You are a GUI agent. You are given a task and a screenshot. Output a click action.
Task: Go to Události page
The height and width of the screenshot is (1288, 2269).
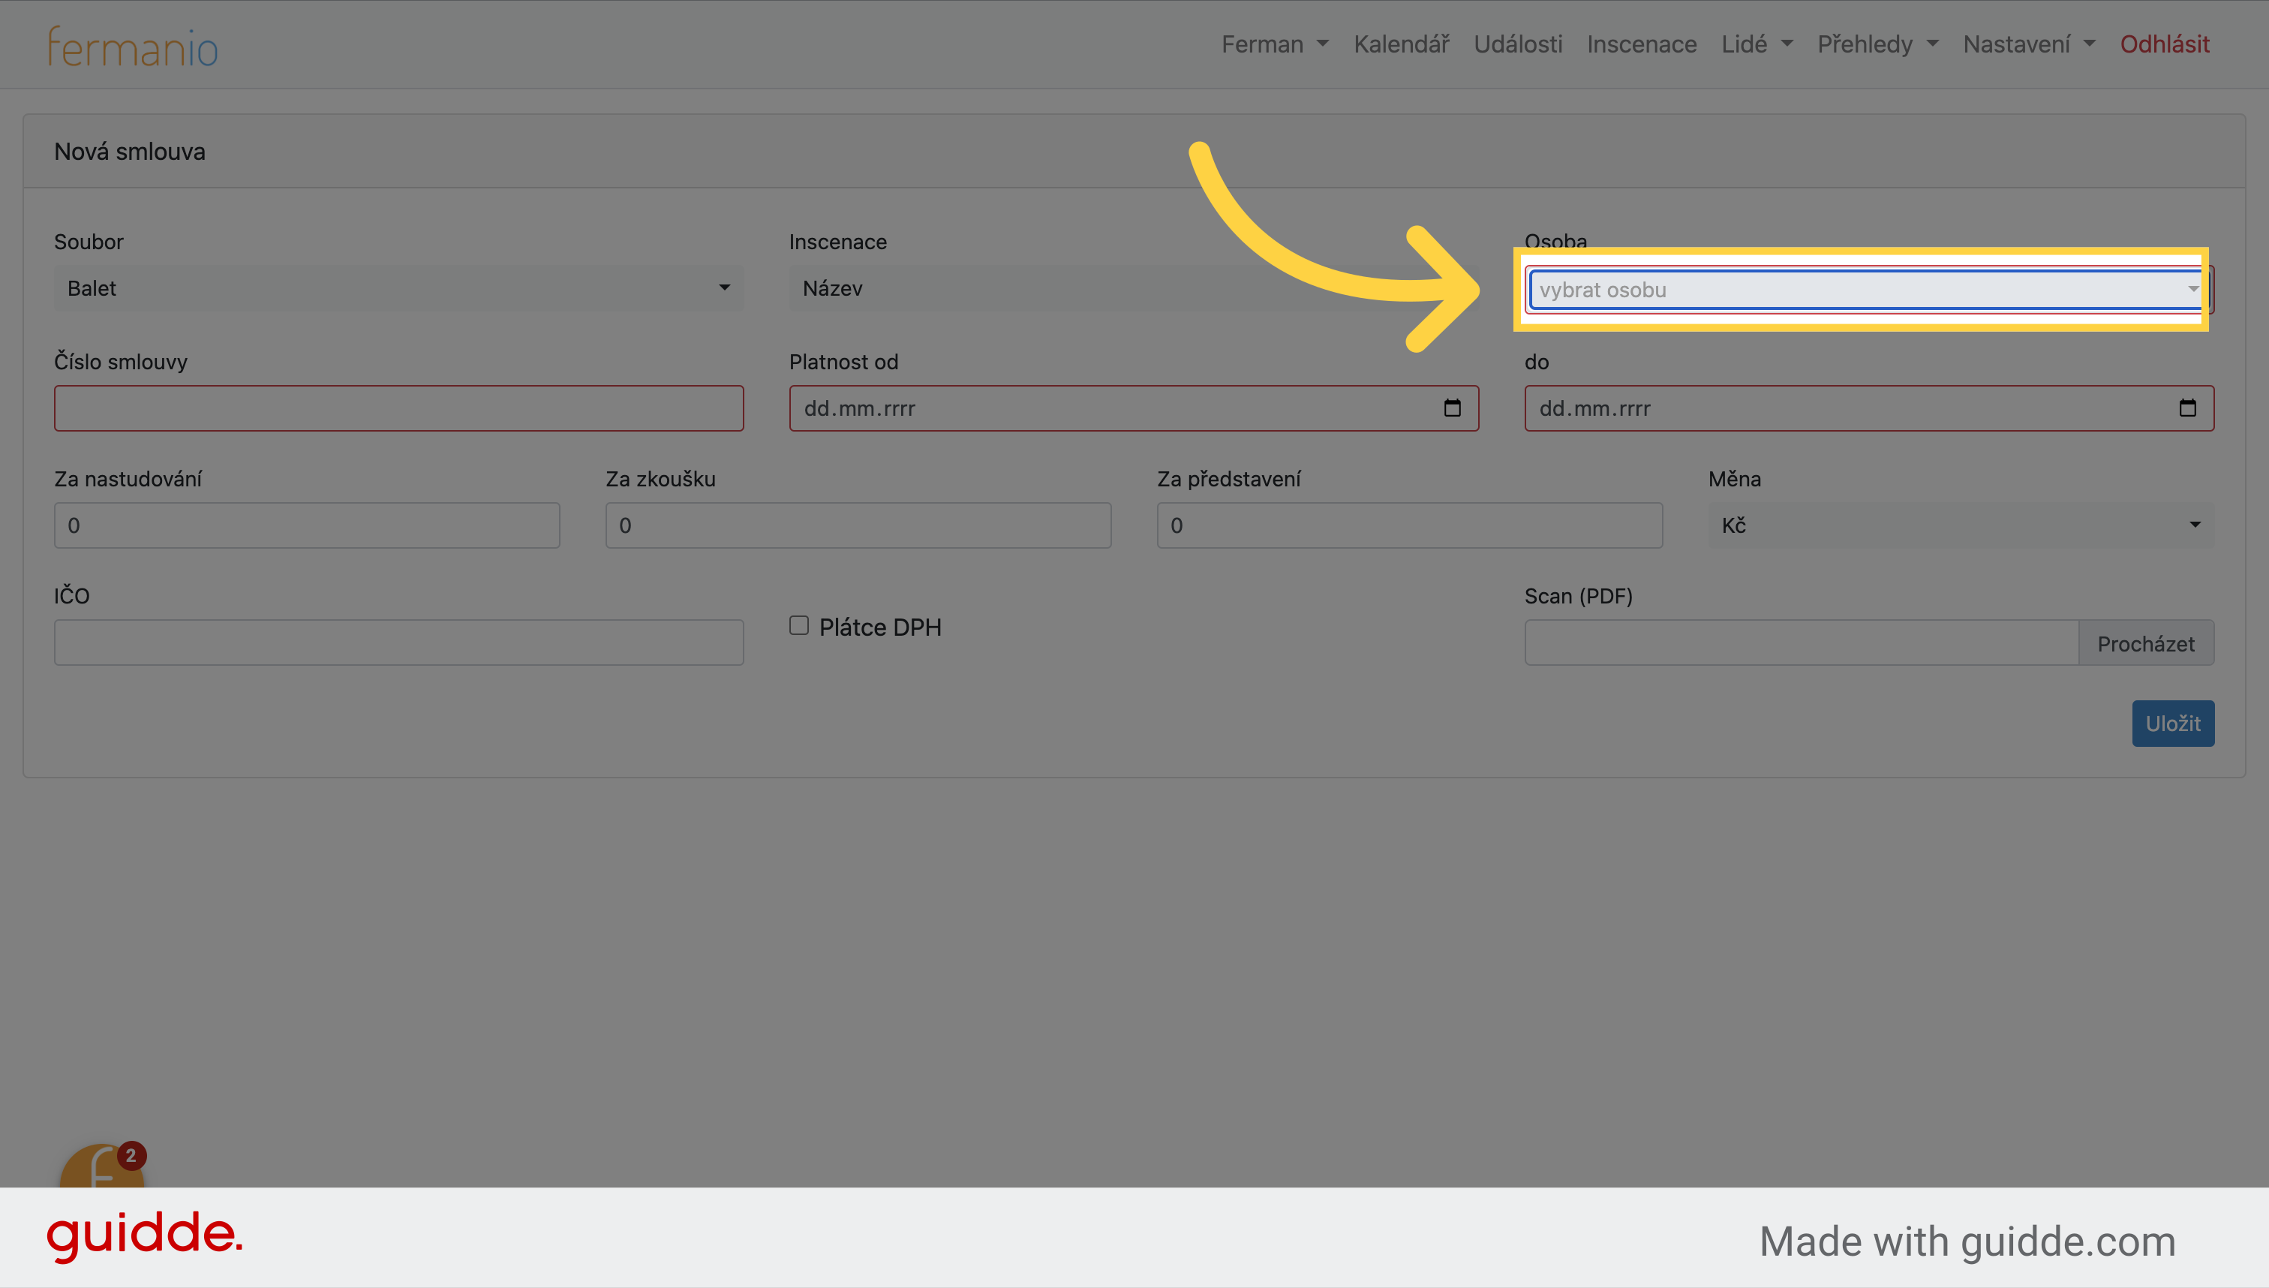pos(1518,44)
